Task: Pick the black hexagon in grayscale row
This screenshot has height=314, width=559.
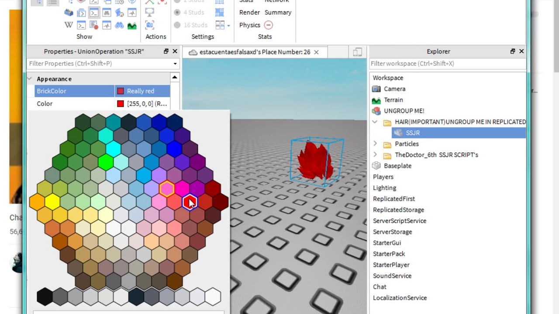Action: point(45,297)
